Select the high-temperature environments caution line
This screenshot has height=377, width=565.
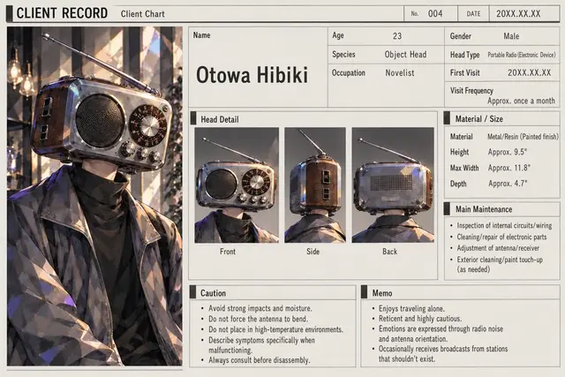point(275,329)
